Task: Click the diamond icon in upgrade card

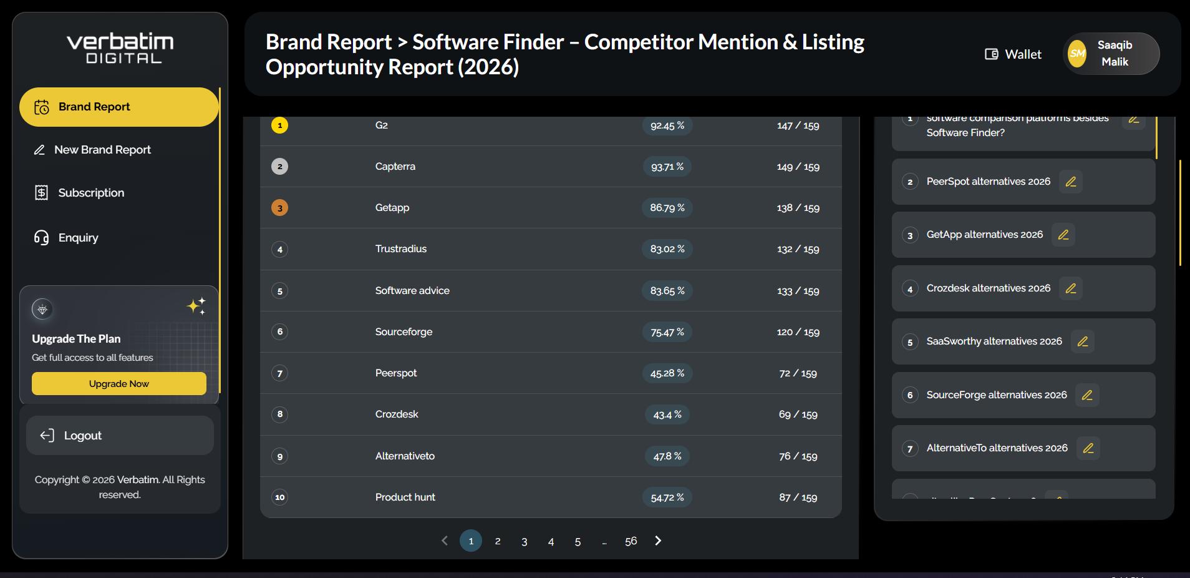Action: (42, 309)
